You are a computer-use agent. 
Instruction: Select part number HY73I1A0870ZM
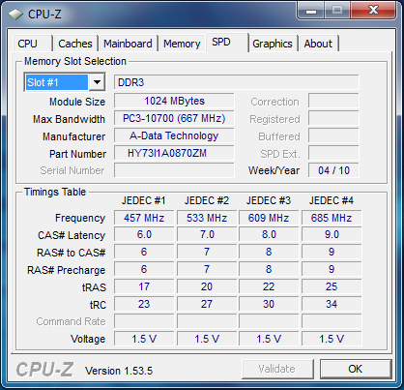click(x=174, y=153)
